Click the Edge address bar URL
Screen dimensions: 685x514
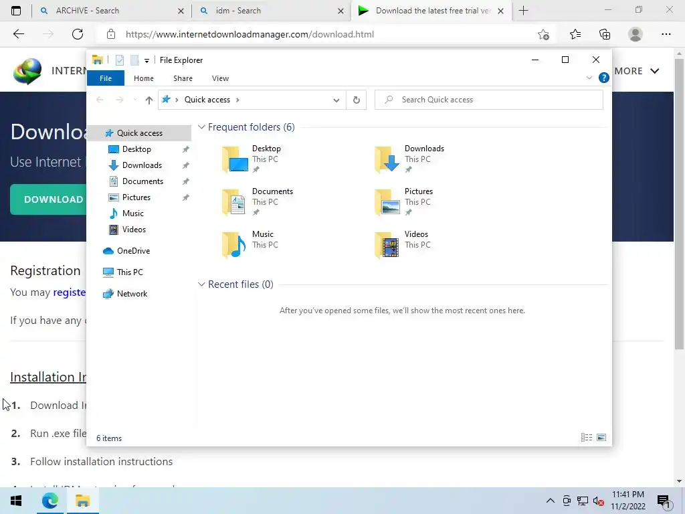[x=250, y=34]
